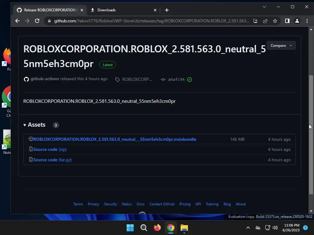Open the Compare dropdown
The width and height of the screenshot is (314, 235).
pos(281,46)
